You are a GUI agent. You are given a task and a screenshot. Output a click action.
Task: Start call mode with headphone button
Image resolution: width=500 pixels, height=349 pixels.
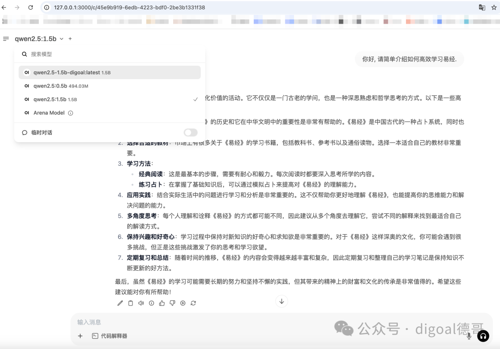pyautogui.click(x=483, y=336)
